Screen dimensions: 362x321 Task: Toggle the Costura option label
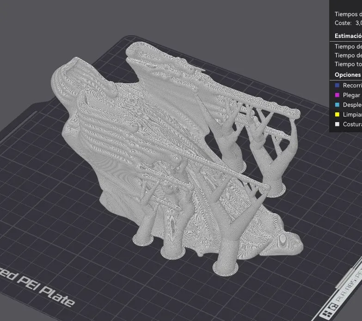click(x=352, y=124)
